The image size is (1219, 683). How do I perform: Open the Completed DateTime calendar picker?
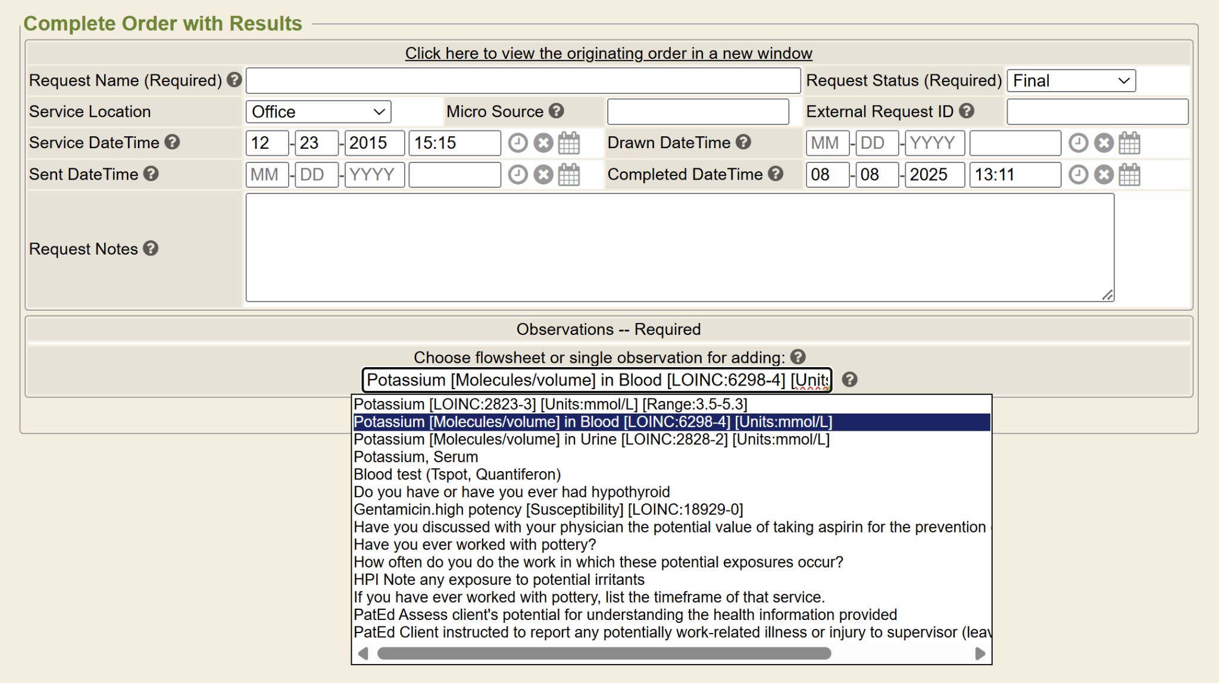[1129, 174]
